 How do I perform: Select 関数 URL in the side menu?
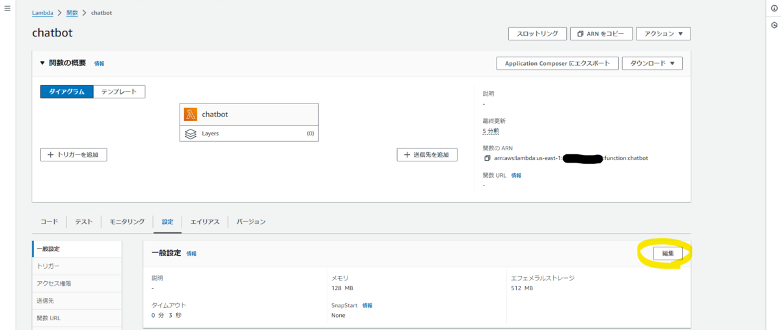pyautogui.click(x=77, y=318)
